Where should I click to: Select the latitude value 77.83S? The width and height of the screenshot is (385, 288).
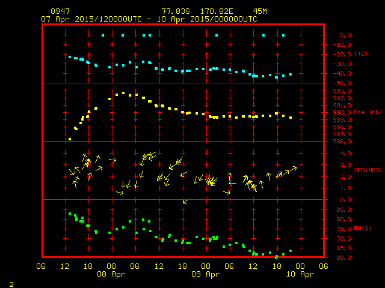pyautogui.click(x=176, y=11)
